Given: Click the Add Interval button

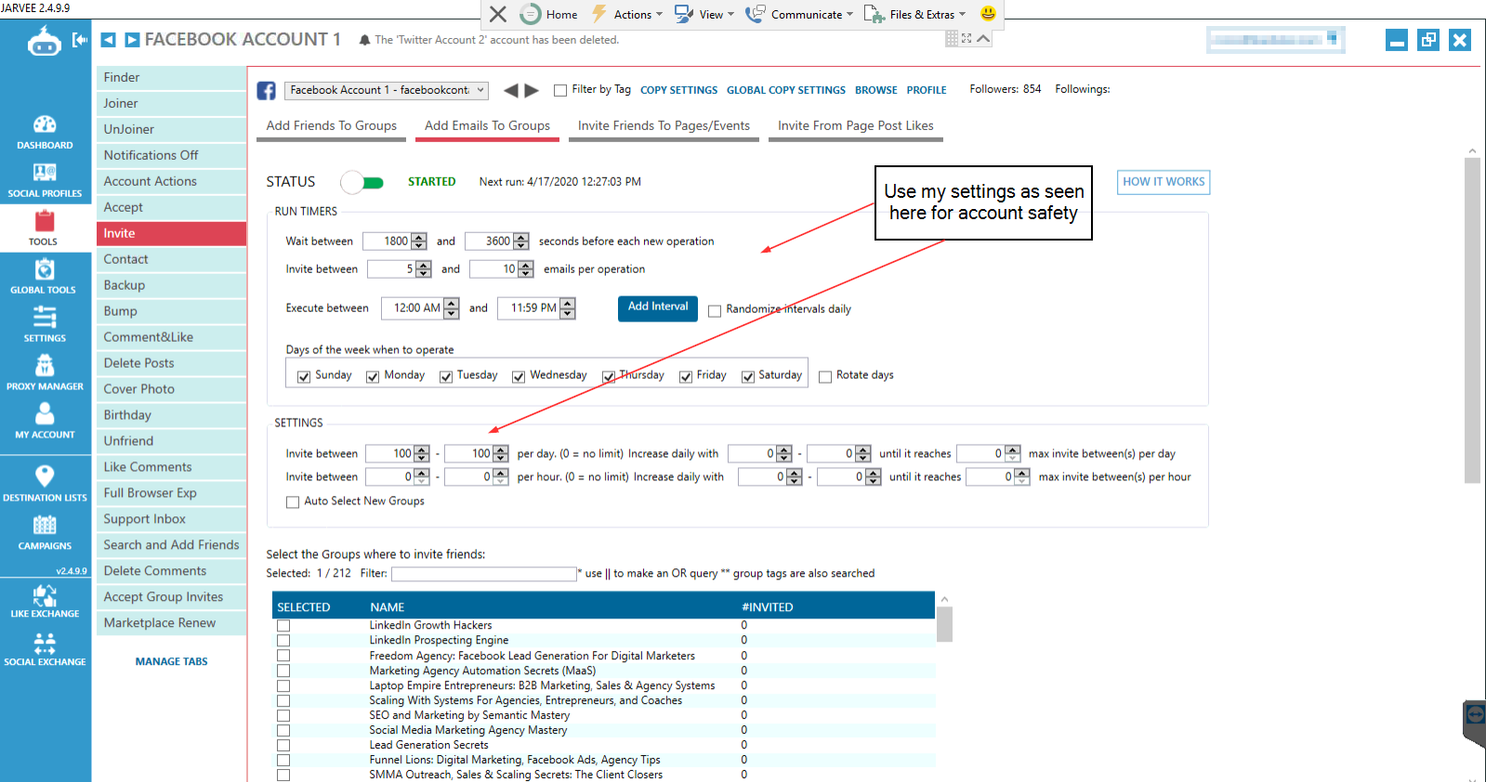Looking at the screenshot, I should [x=658, y=308].
